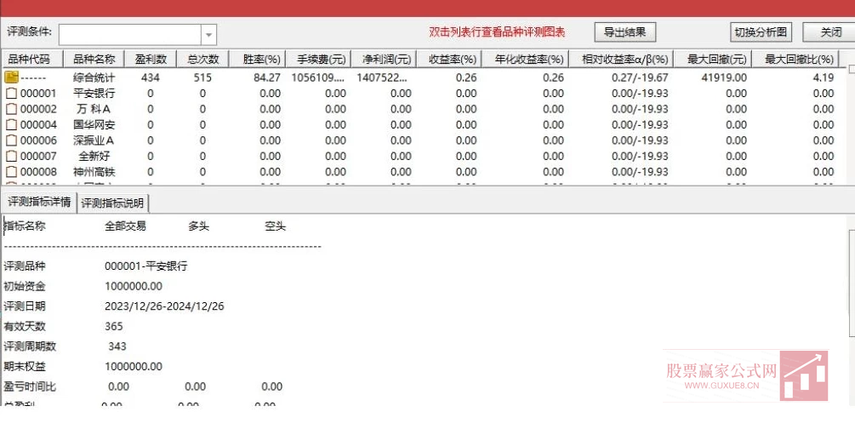The height and width of the screenshot is (429, 855).
Task: Select the 万 科A row
Action: [421, 109]
